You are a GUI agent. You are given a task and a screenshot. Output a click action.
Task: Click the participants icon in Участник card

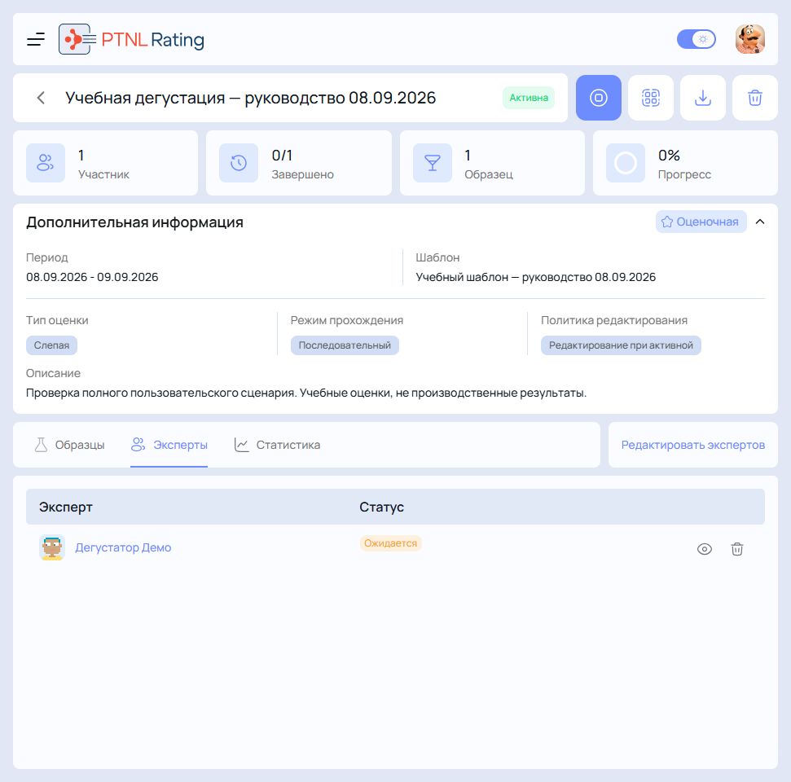(x=46, y=163)
